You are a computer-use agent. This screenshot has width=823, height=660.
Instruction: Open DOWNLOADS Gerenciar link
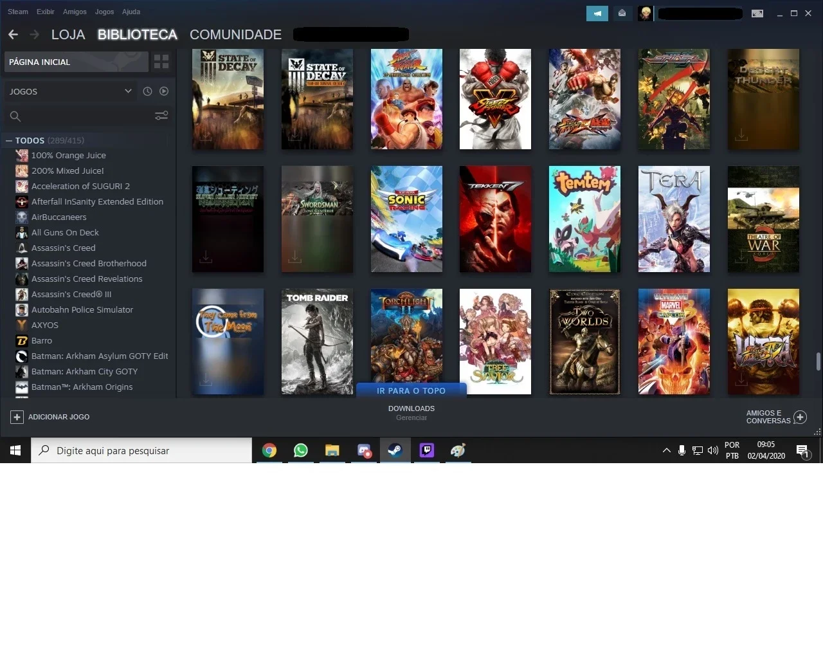point(411,413)
